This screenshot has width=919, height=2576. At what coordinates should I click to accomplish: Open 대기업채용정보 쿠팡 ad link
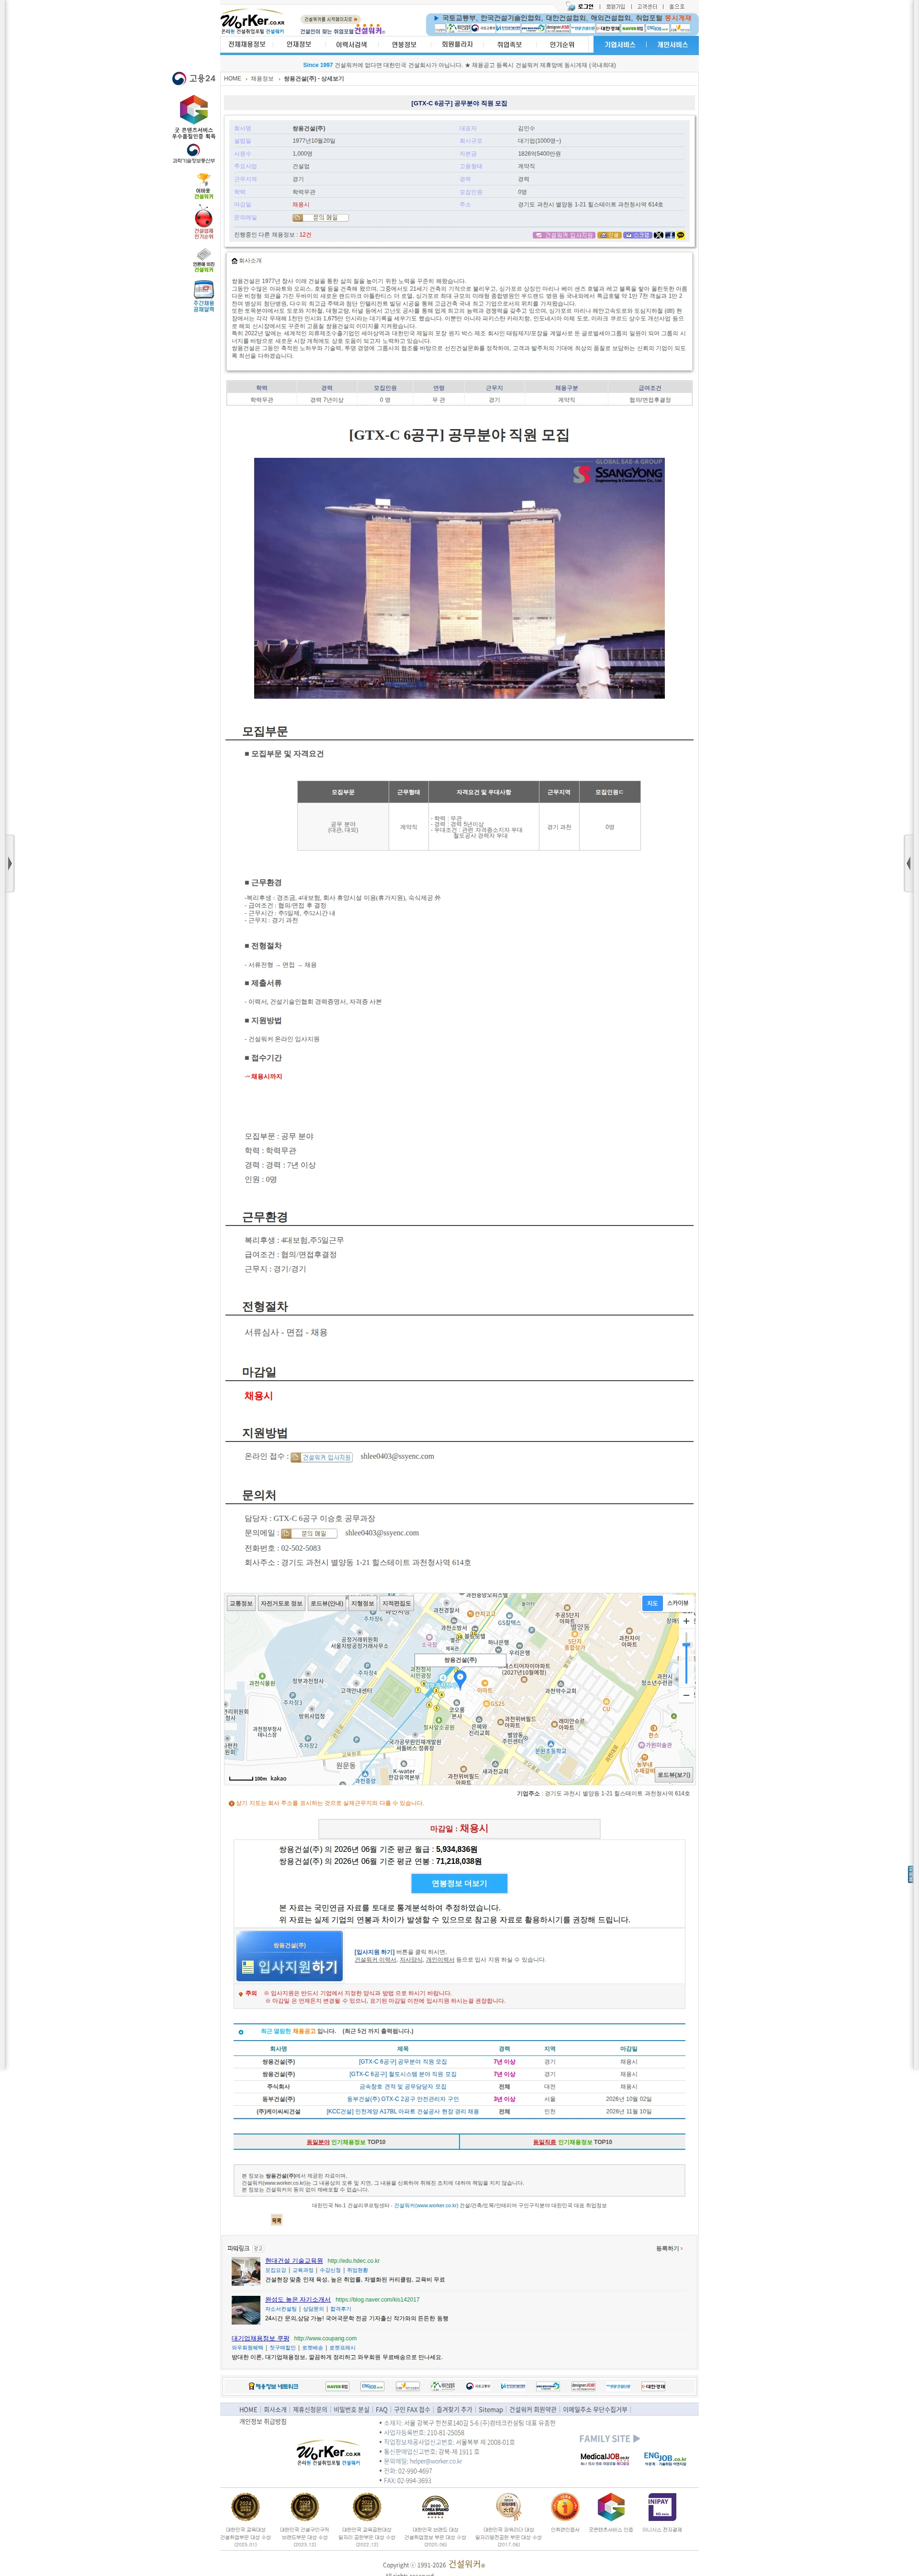[x=260, y=2338]
